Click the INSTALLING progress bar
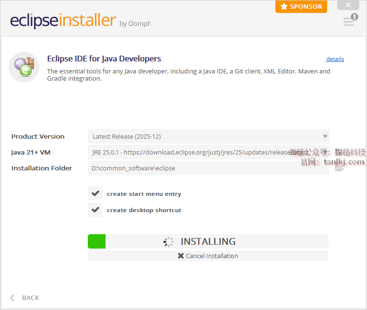This screenshot has width=367, height=310. tap(208, 241)
